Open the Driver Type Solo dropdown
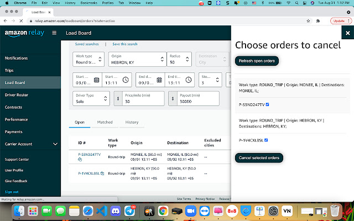354x221 pixels. click(91, 98)
